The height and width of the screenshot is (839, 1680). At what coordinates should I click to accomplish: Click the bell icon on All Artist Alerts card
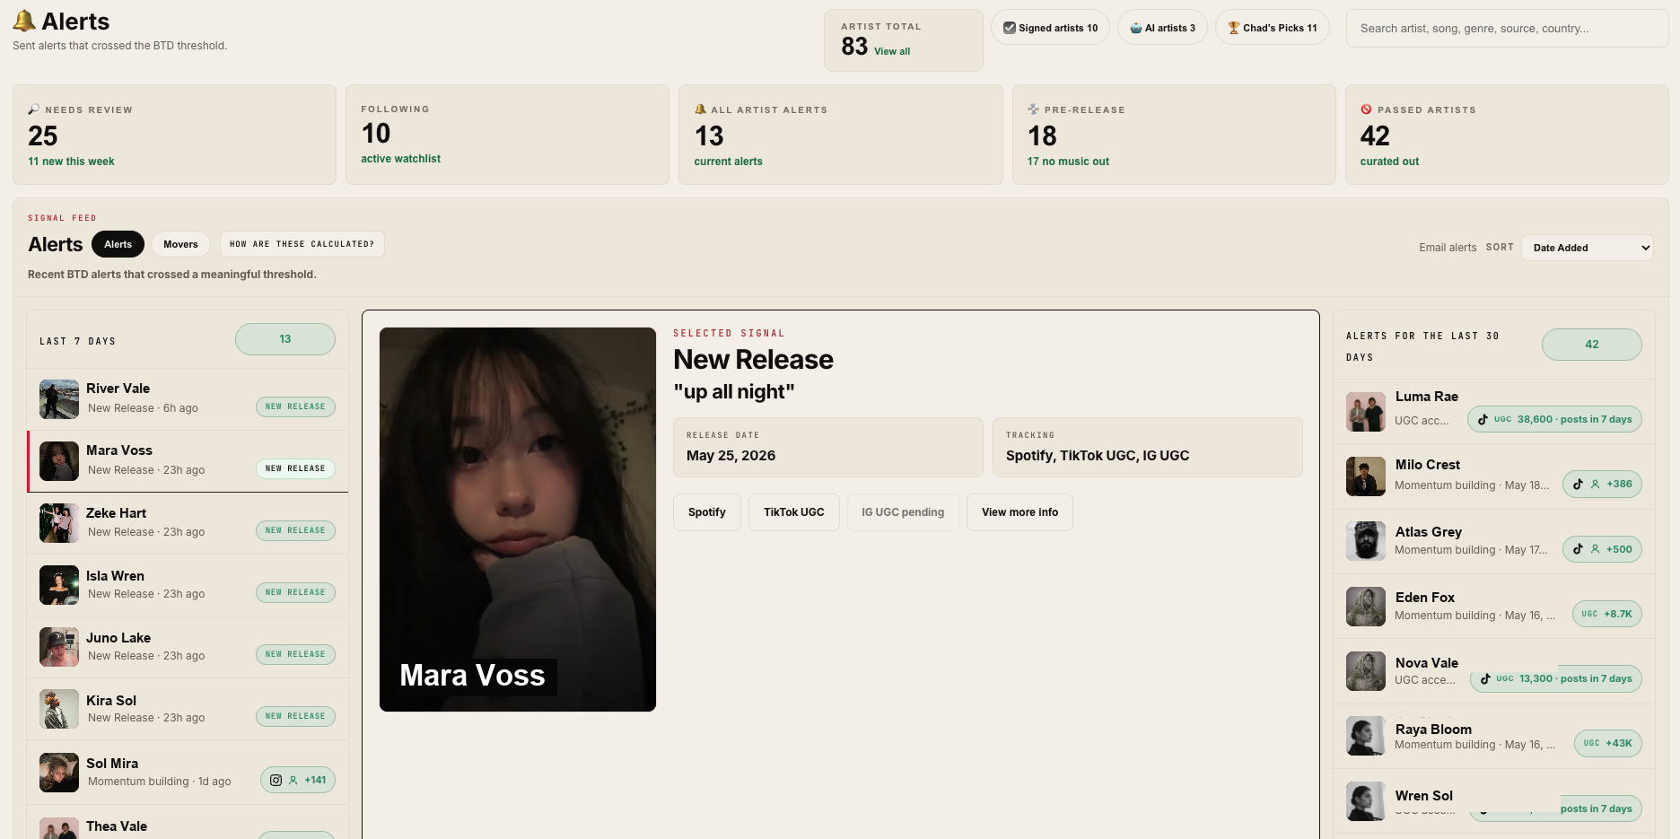700,109
